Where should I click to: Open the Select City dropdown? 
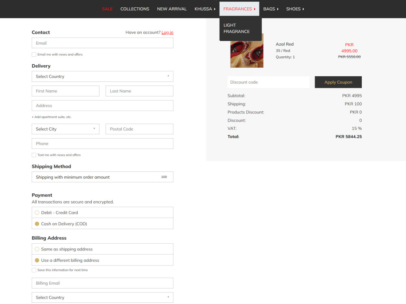tap(65, 129)
